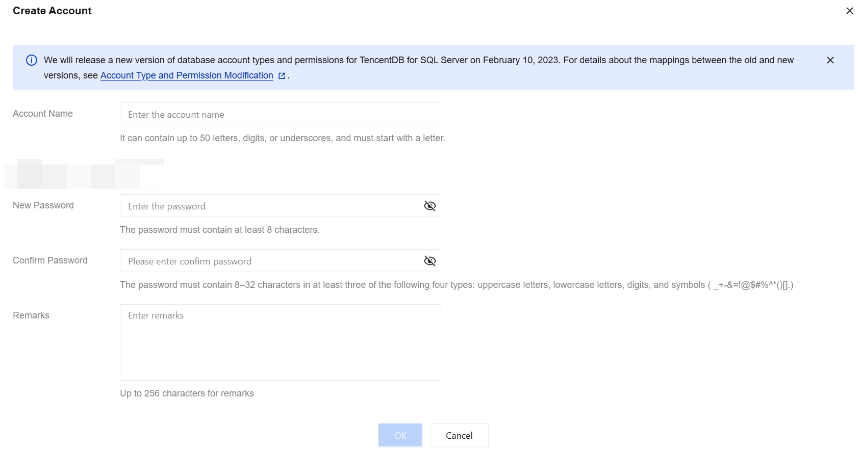The image size is (860, 452).
Task: Click the info icon in the notice banner
Action: click(32, 60)
